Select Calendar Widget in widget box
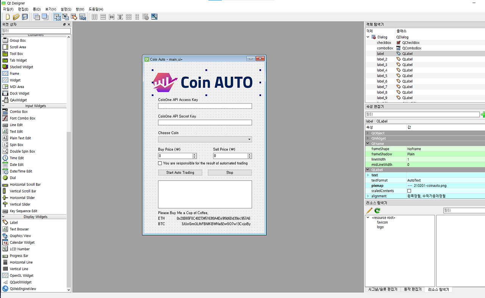This screenshot has width=485, height=298. coord(22,242)
